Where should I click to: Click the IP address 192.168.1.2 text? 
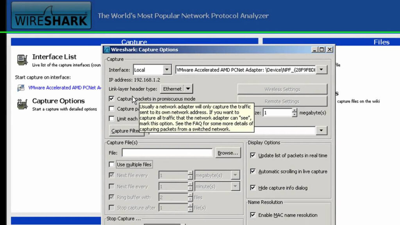click(134, 80)
